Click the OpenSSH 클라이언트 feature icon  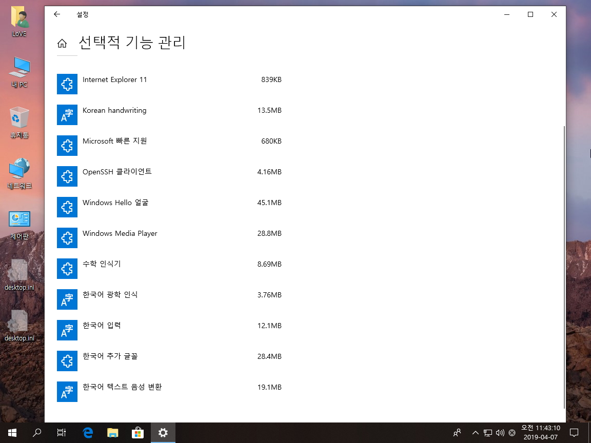pos(67,176)
